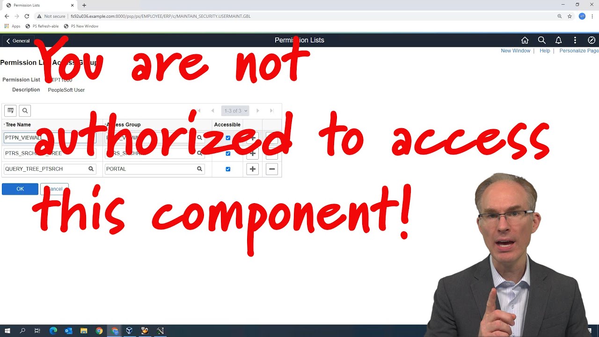Screen dimensions: 599x337
Task: Uncheck Accessible for PTPN_VIEWALL row
Action: pos(228,138)
